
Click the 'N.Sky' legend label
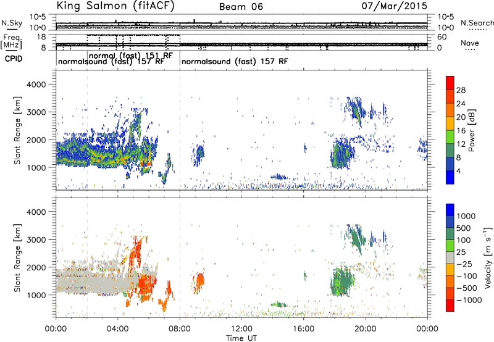pos(12,23)
